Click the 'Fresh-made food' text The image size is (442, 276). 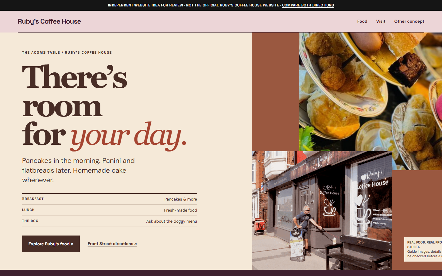coord(180,210)
